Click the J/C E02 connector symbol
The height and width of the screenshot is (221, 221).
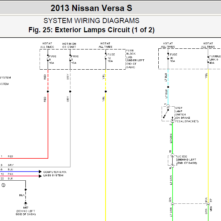(172, 161)
